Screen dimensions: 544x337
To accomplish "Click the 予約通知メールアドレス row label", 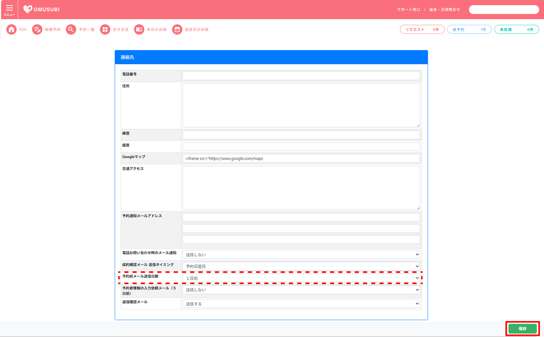I will (x=142, y=216).
